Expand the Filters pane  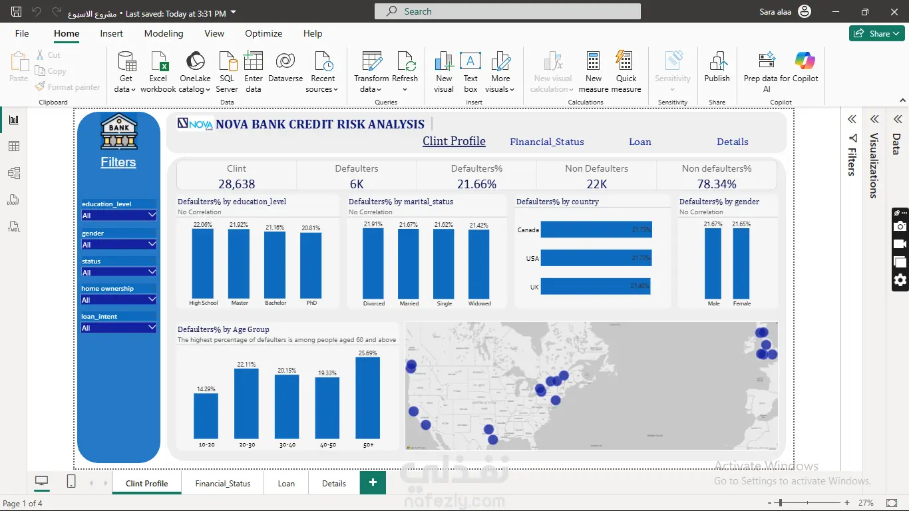852,120
